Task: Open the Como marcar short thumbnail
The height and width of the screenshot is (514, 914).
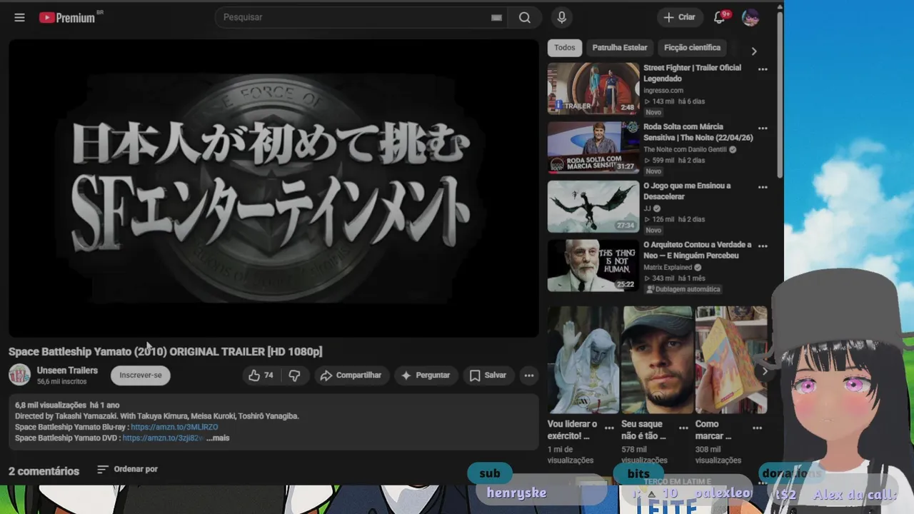Action: (731, 360)
